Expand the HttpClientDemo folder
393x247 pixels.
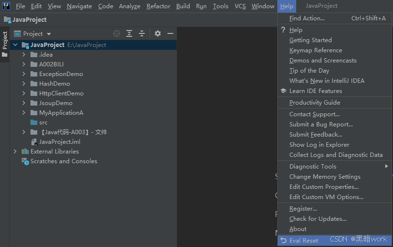tap(24, 93)
